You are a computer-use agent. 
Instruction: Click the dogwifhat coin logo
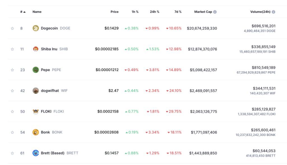36,91
